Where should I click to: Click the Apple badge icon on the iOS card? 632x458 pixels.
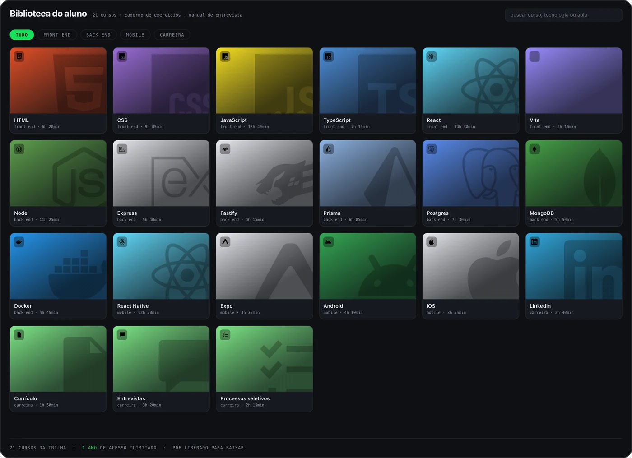[432, 242]
